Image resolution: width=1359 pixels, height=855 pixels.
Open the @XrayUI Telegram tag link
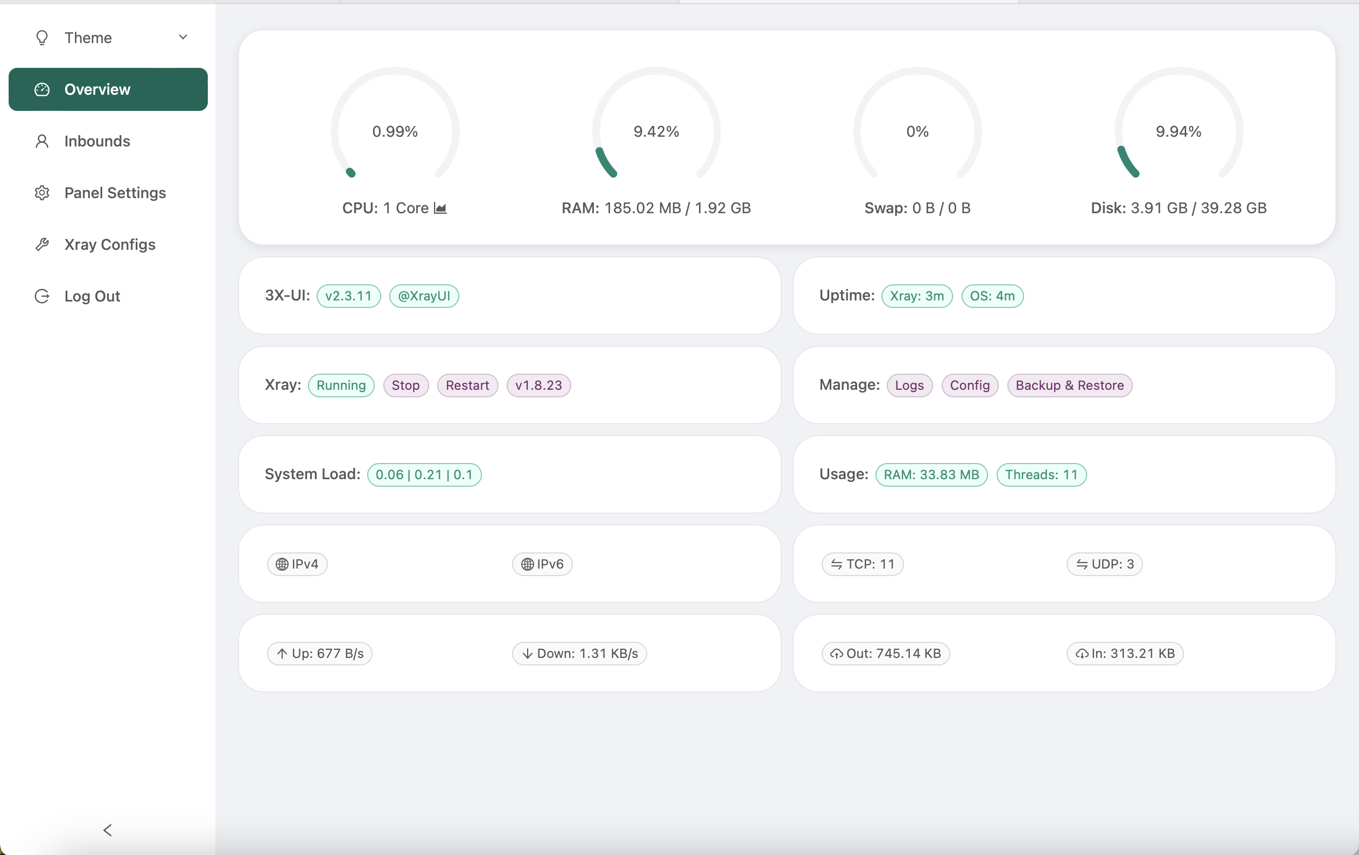click(x=423, y=296)
